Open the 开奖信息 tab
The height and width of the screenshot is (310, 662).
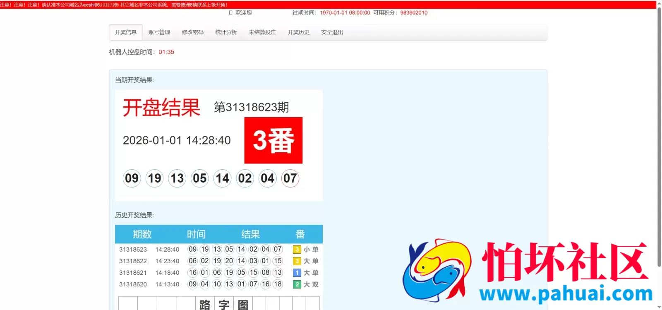126,32
